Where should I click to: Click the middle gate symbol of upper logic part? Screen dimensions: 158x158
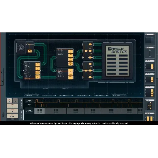coord(90,51)
